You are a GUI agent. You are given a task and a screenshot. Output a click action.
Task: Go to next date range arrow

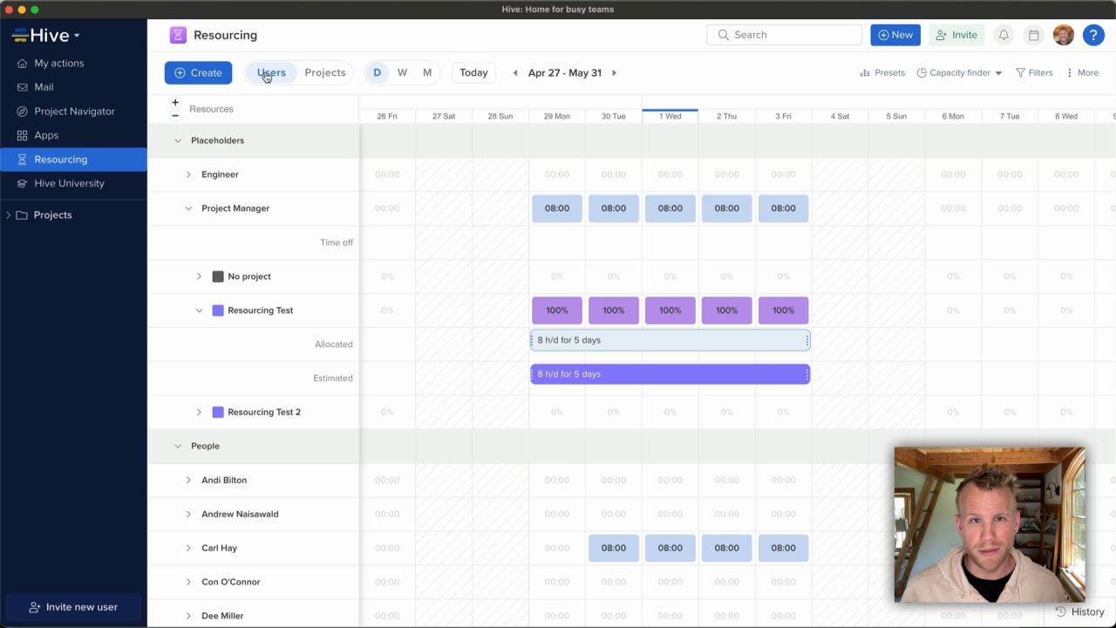click(x=614, y=72)
